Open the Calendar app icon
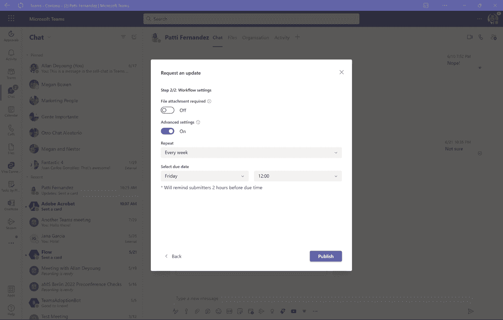503x320 pixels. (x=11, y=111)
